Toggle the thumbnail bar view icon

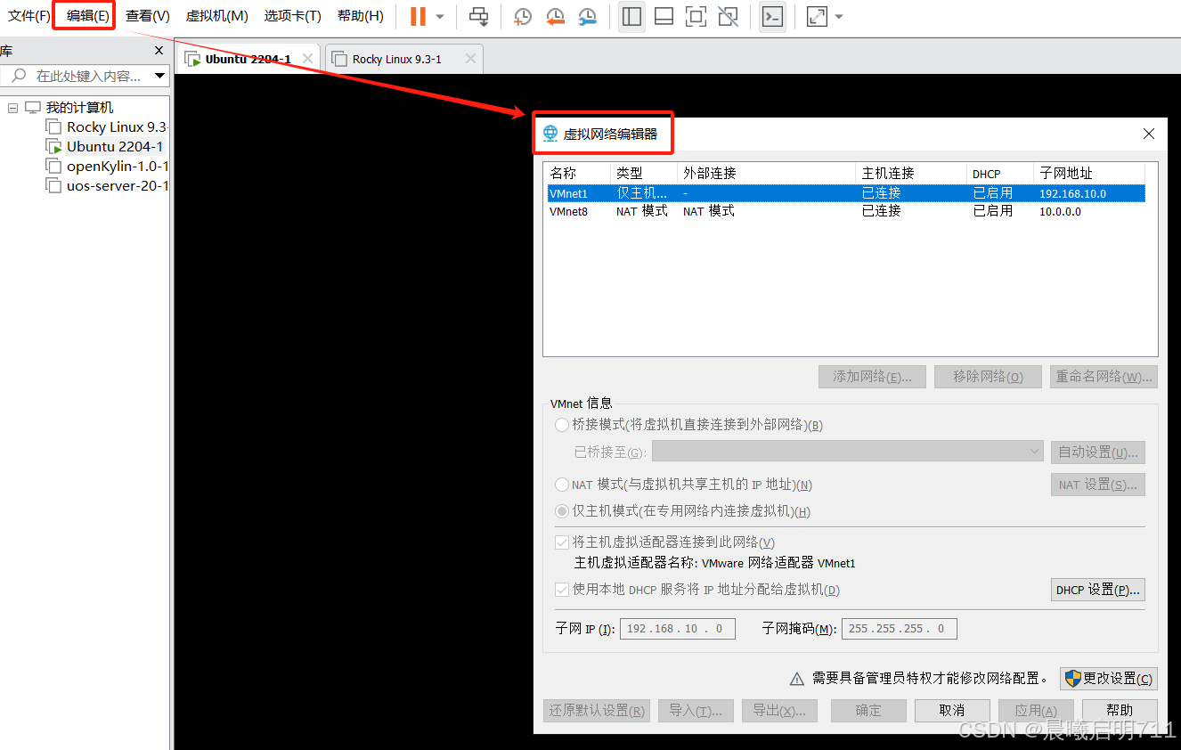664,16
